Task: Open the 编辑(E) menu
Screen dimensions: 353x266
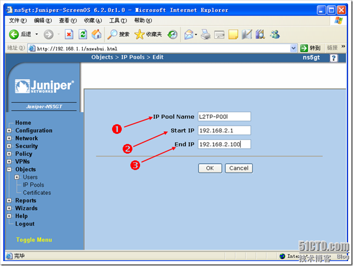Action: tap(43, 21)
